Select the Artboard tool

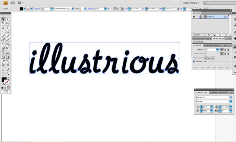click(3, 70)
